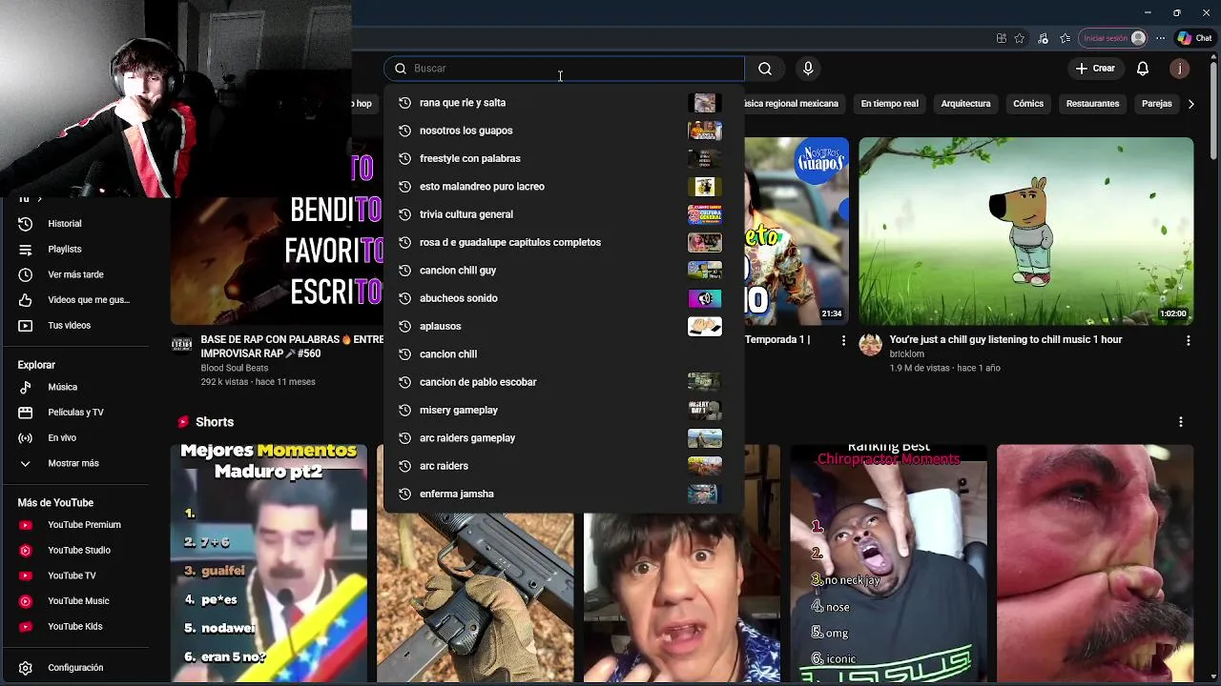Choose 'arc raiders' suggestion
Image resolution: width=1221 pixels, height=686 pixels.
(x=564, y=466)
